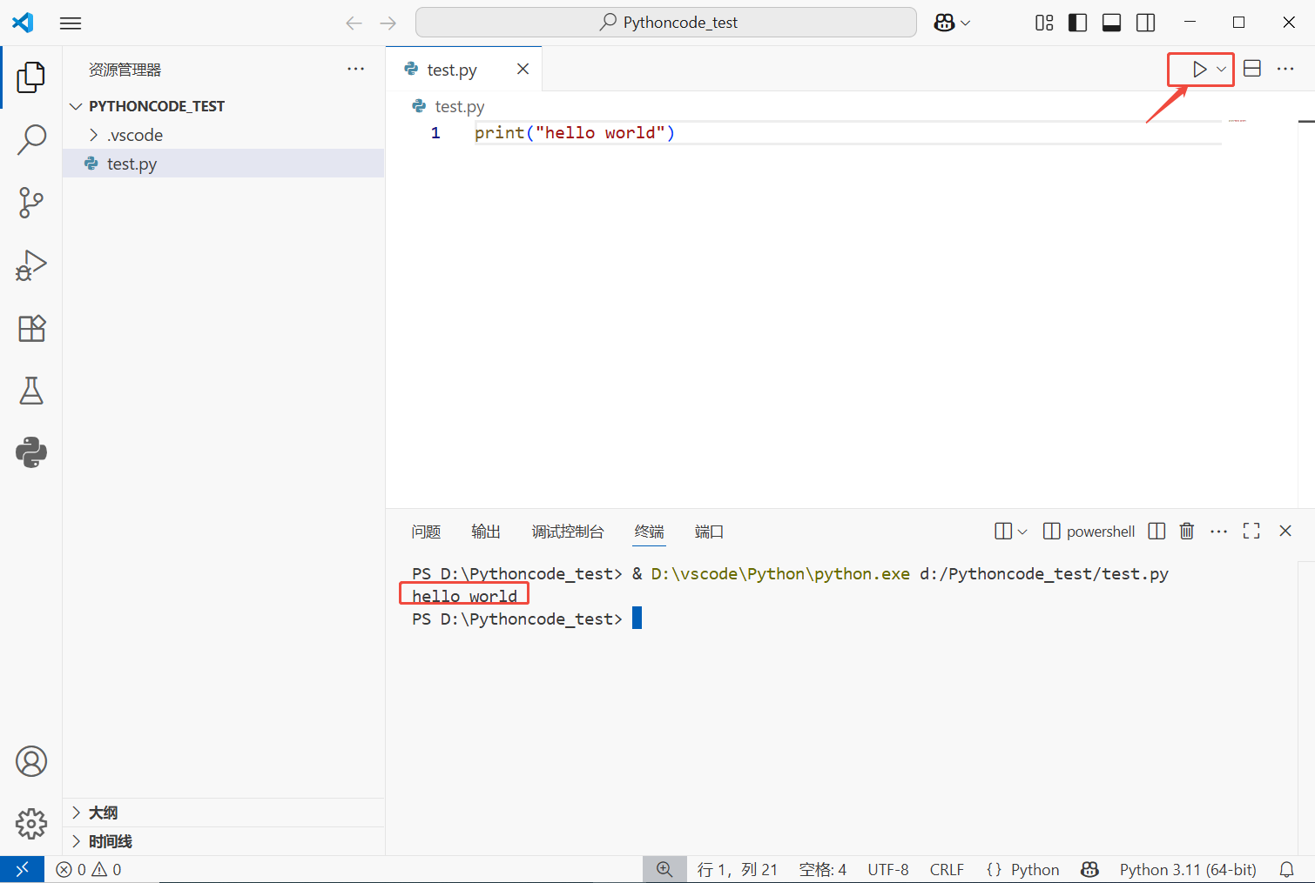
Task: Switch to the 输出 panel tab
Action: coord(486,532)
